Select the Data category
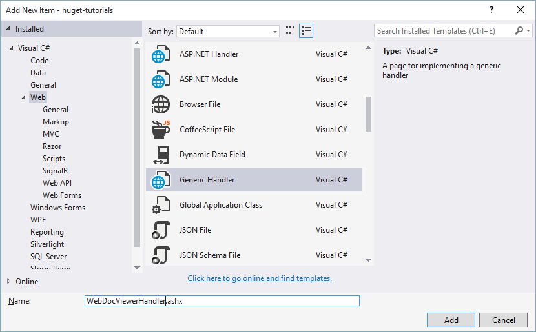 tap(38, 73)
